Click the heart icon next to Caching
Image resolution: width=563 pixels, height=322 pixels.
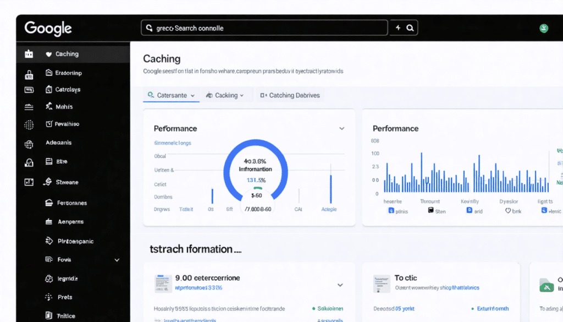coord(49,54)
